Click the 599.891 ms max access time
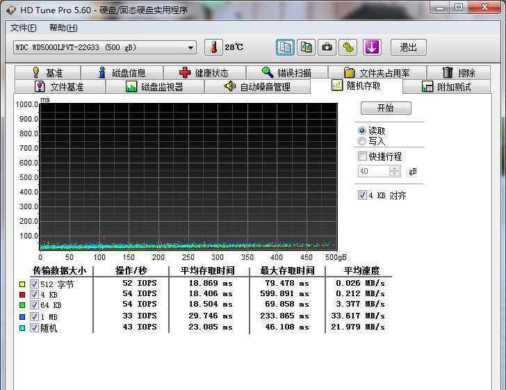 (284, 293)
